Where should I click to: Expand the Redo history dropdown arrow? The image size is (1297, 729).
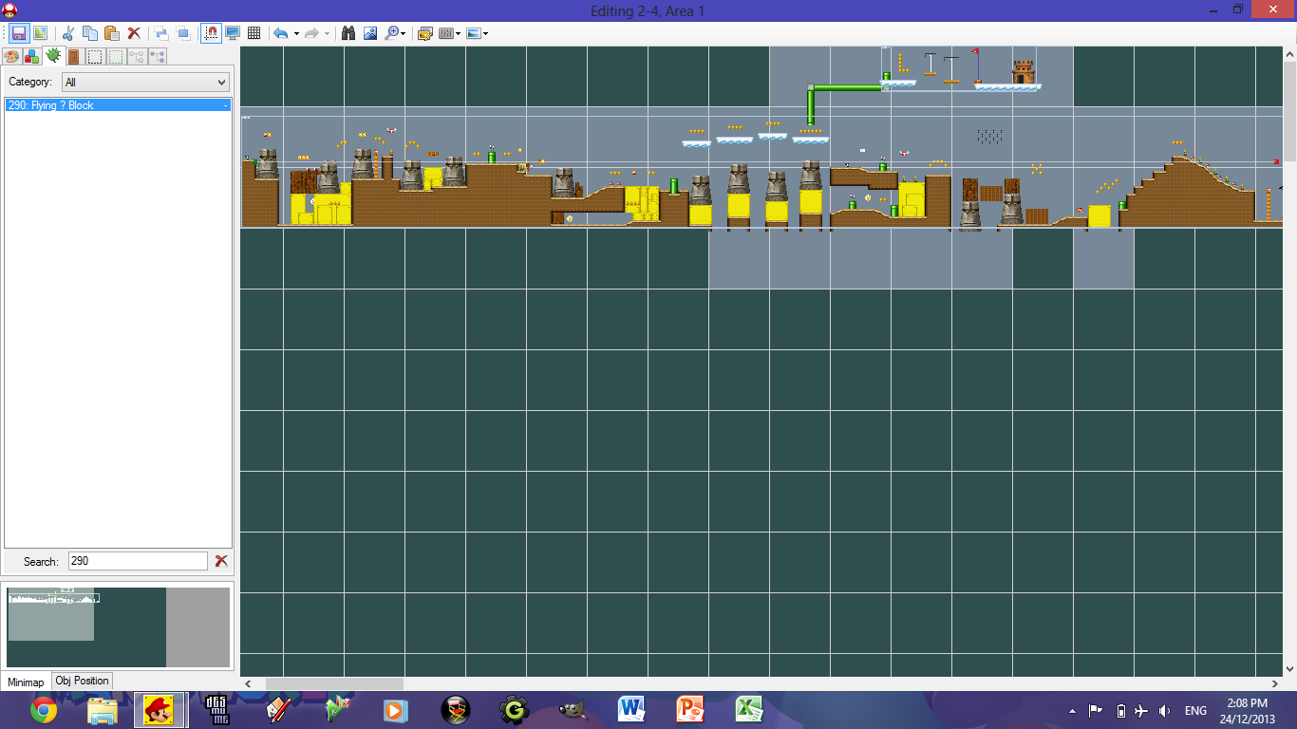click(327, 33)
